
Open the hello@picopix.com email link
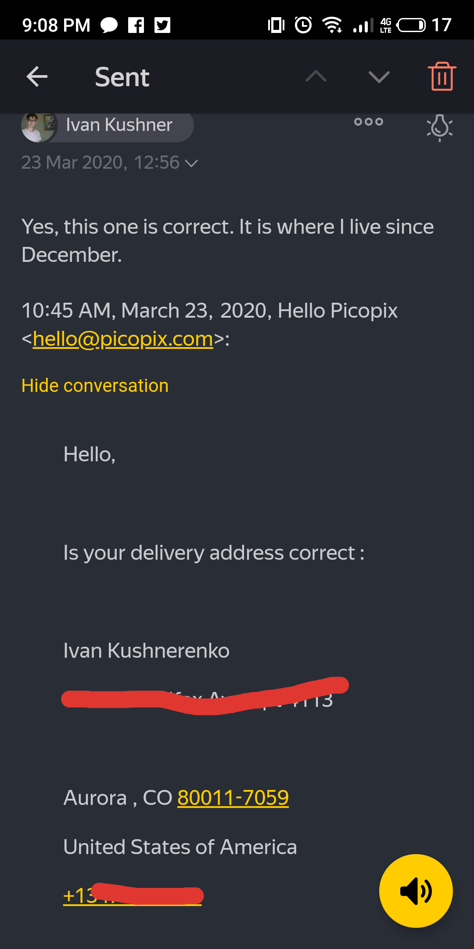pyautogui.click(x=123, y=339)
